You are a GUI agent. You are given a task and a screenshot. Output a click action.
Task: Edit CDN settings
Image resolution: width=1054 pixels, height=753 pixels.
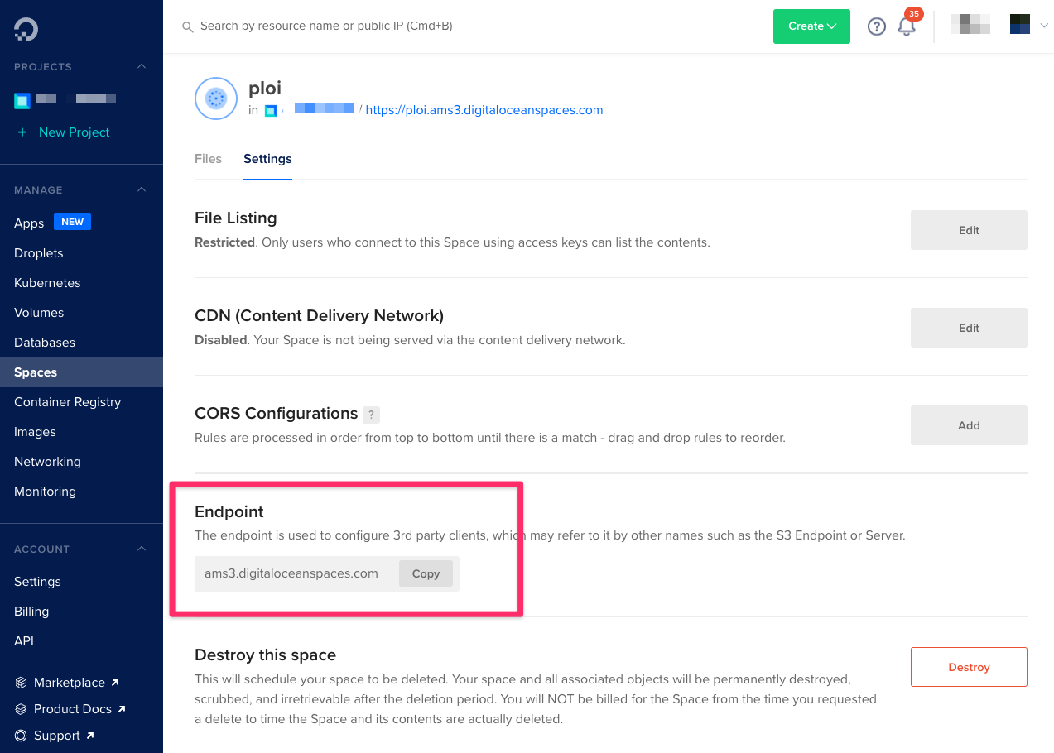969,328
